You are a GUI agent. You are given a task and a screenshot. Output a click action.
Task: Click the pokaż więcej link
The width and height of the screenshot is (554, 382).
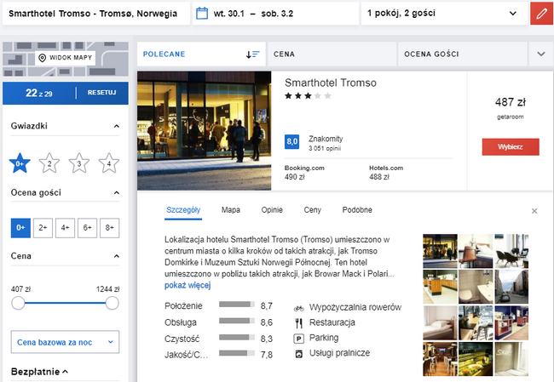188,285
